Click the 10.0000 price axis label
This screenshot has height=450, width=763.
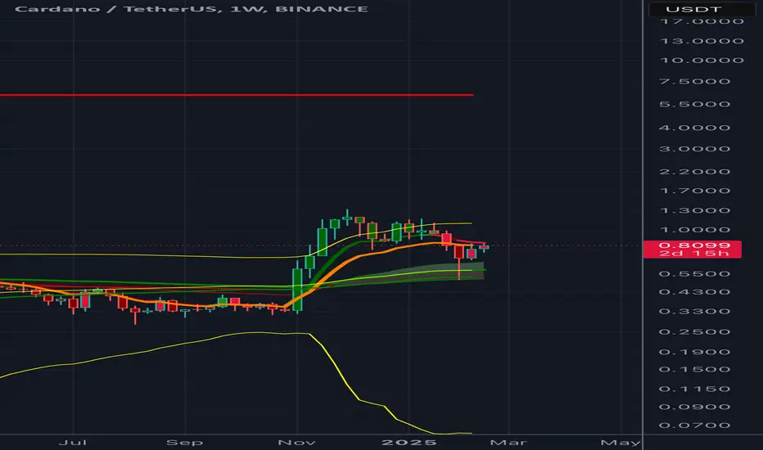point(702,61)
